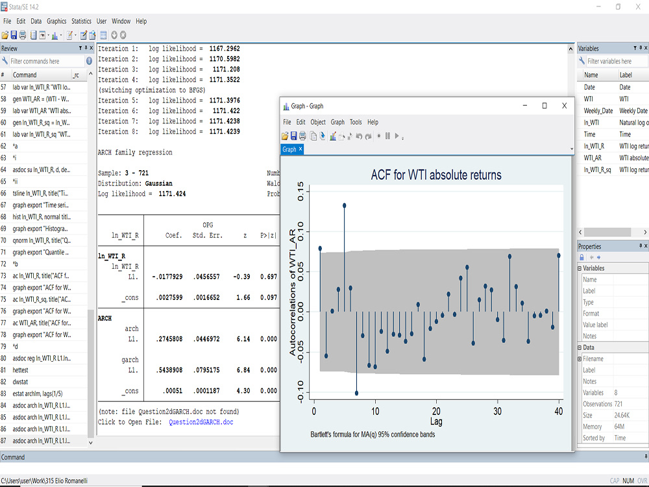649x487 pixels.
Task: Open the Object menu in Graph window
Action: click(x=318, y=122)
